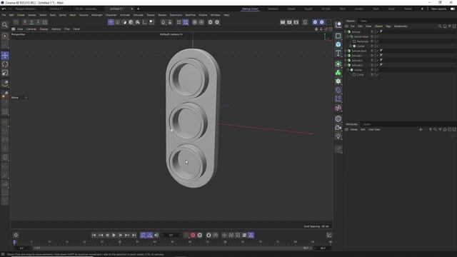Click Attributes manager back arrow
The image size is (457, 257).
(x=421, y=129)
